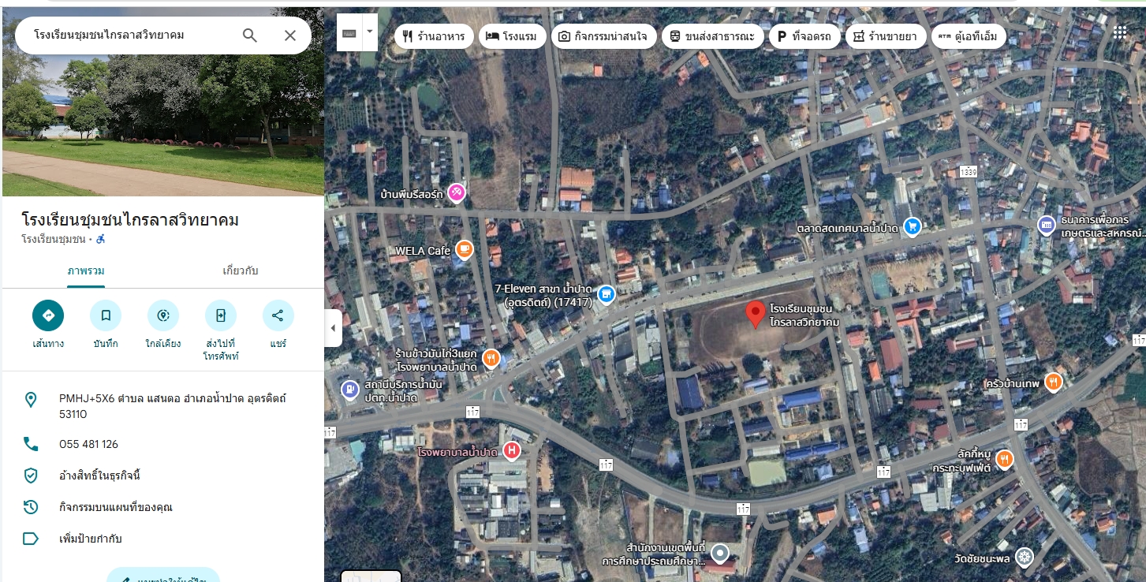
Task: Click the share (แชร์) icon
Action: coord(278,315)
